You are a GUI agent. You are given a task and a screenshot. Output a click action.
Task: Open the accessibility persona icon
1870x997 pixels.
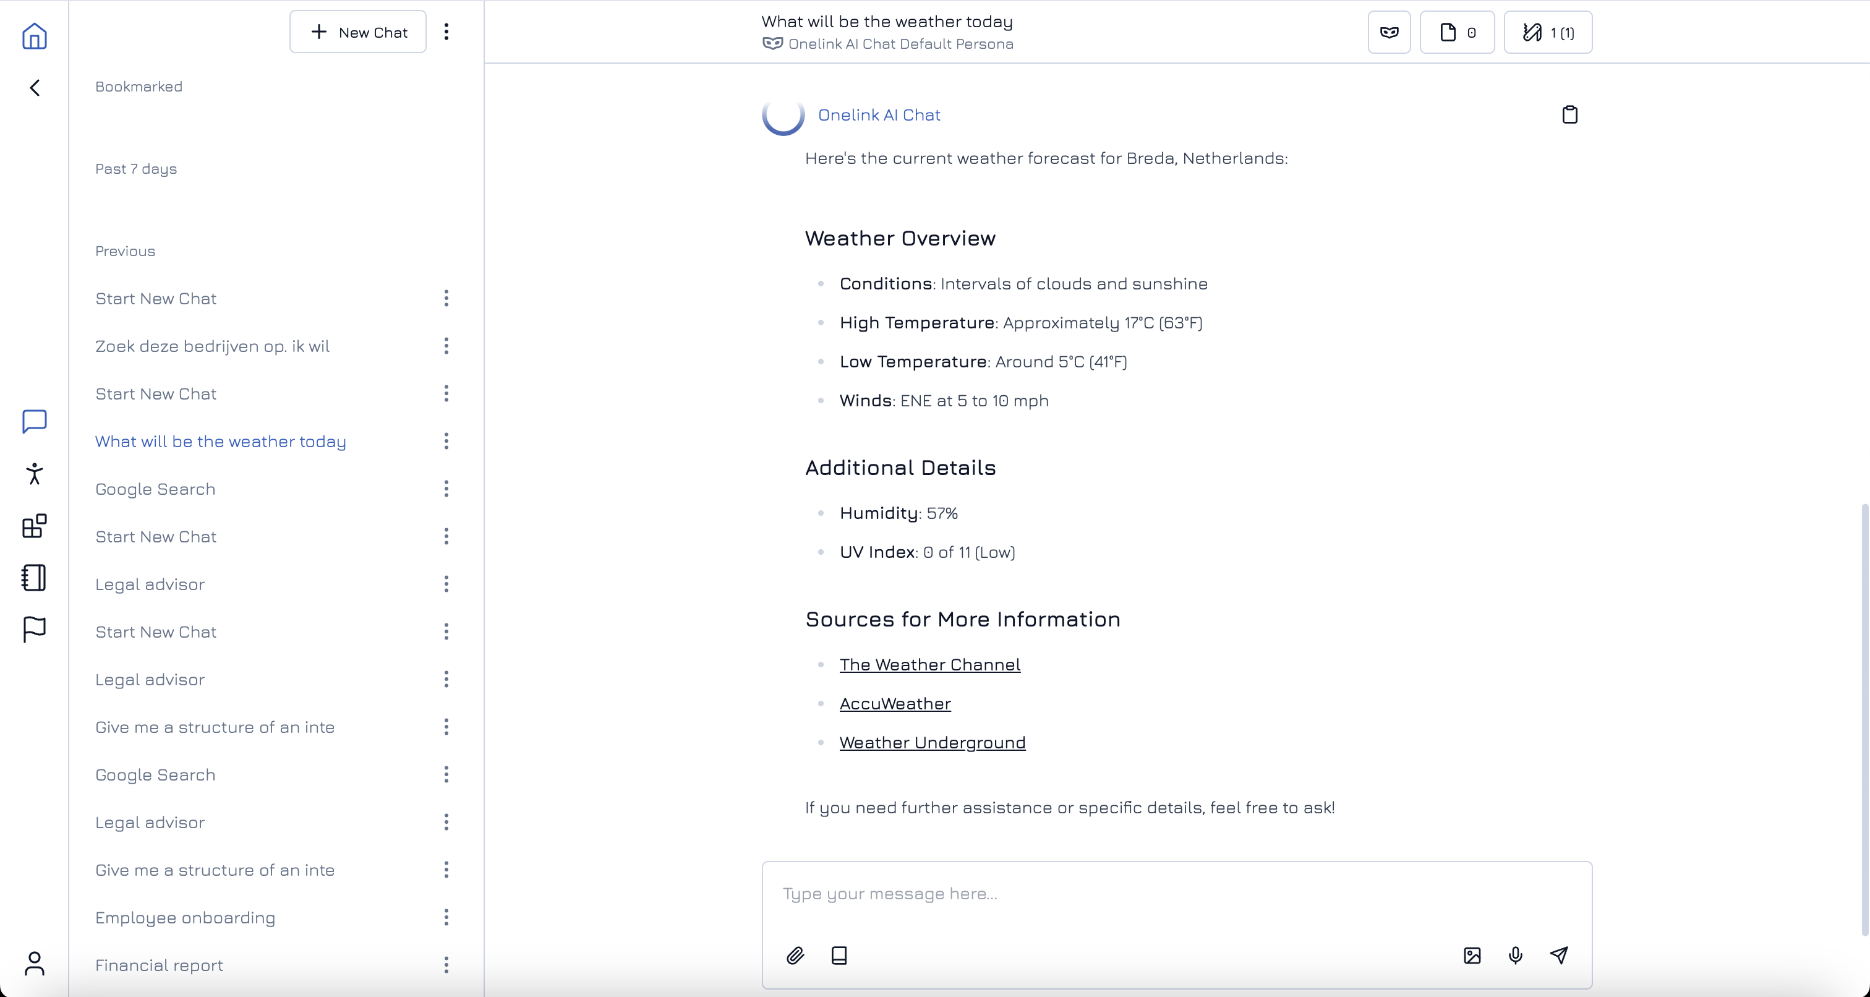tap(34, 473)
